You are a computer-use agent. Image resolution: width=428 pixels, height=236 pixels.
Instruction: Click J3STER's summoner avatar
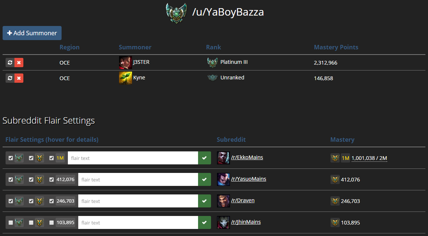[126, 63]
